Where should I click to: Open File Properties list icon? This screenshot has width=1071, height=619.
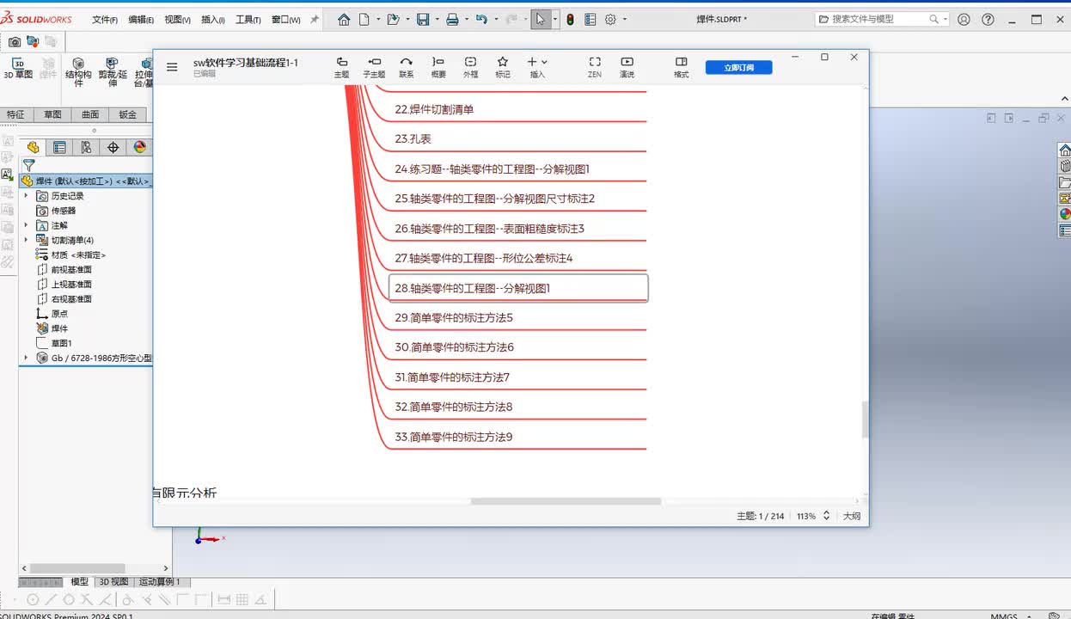[591, 19]
